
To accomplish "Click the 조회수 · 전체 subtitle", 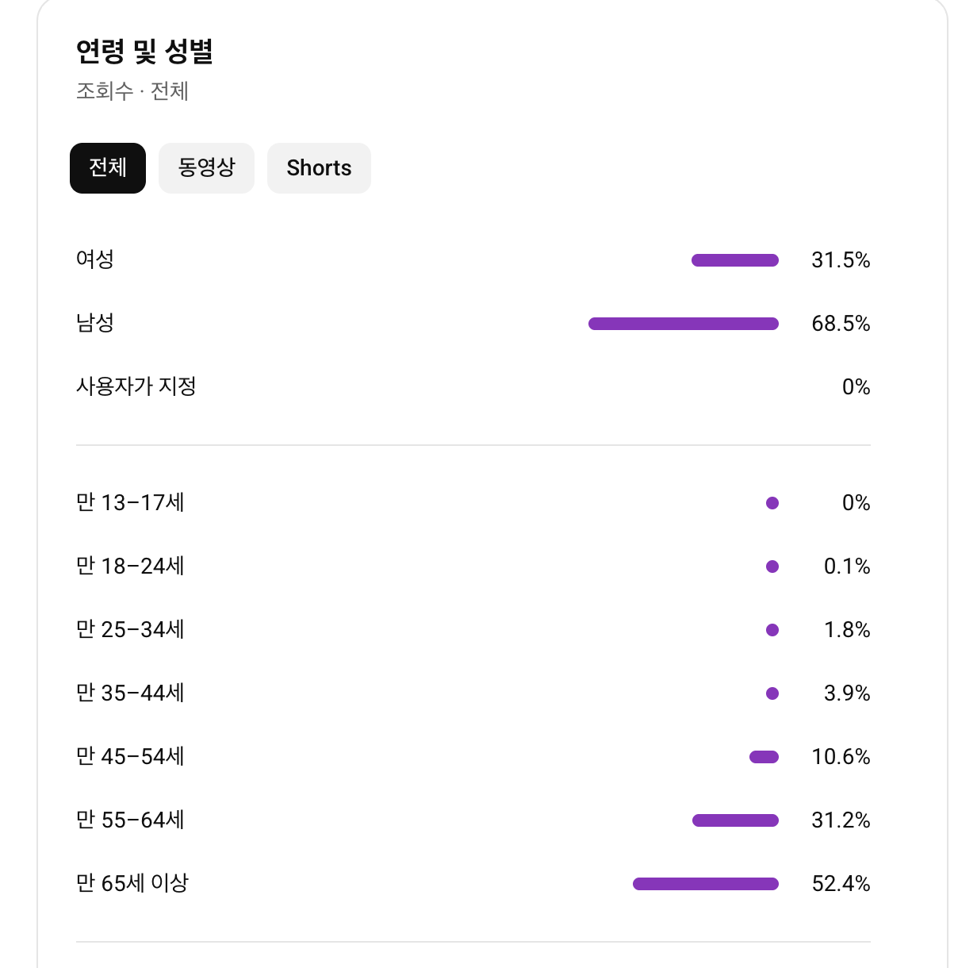I will tap(132, 91).
